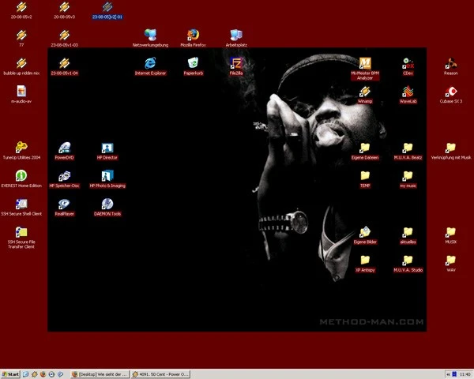Select the DAEMON Tools shortcut
The height and width of the screenshot is (379, 474).
point(107,205)
